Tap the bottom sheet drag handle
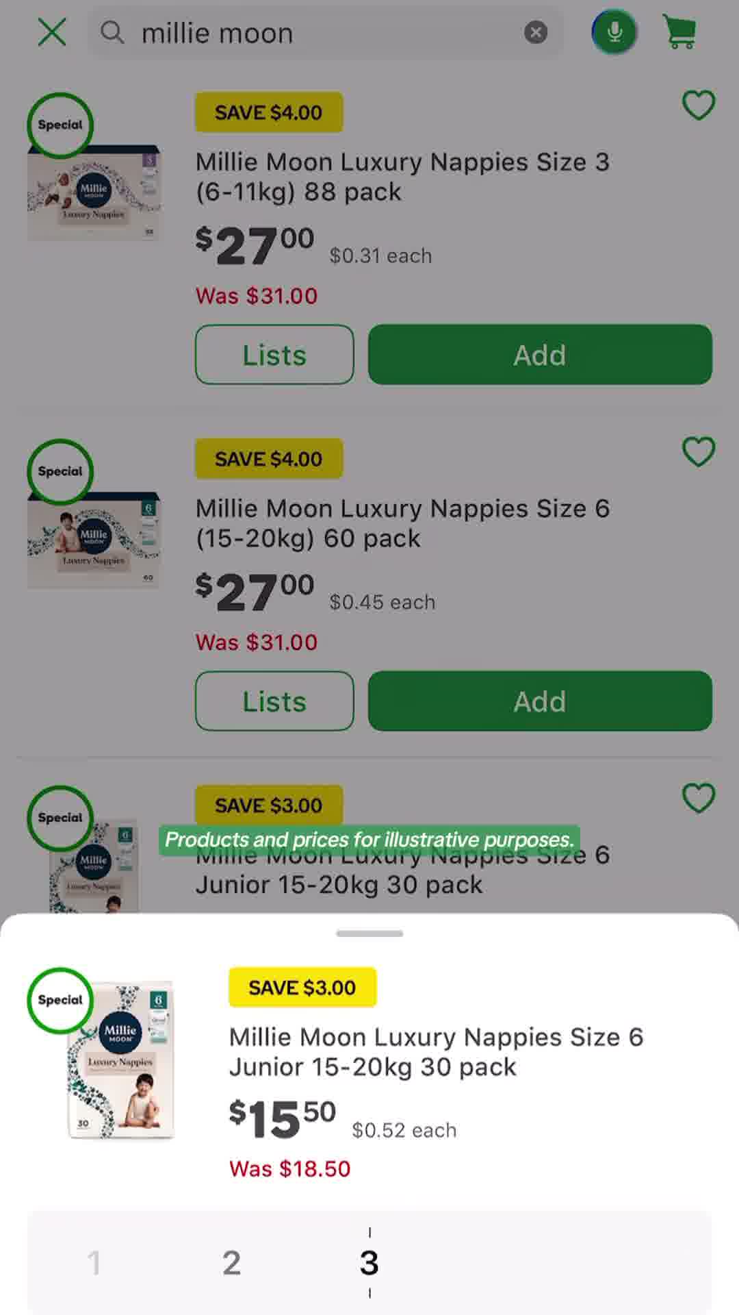The height and width of the screenshot is (1315, 739). (x=369, y=934)
